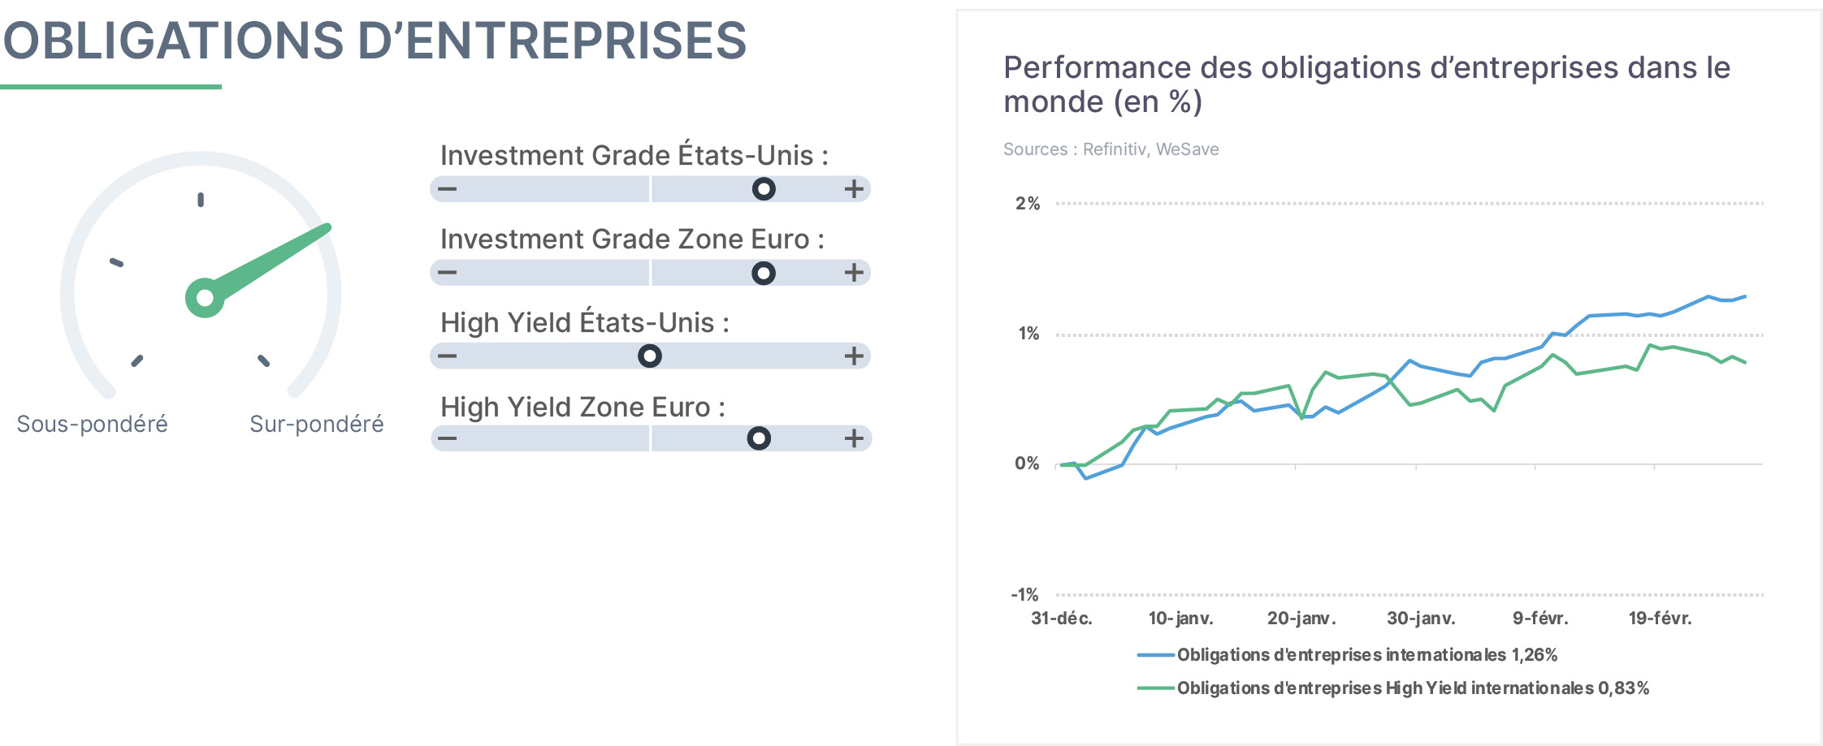Viewport: 1823px width, 746px height.
Task: Toggle blue Obligations d'entreprises internationales legend entry
Action: [1348, 655]
